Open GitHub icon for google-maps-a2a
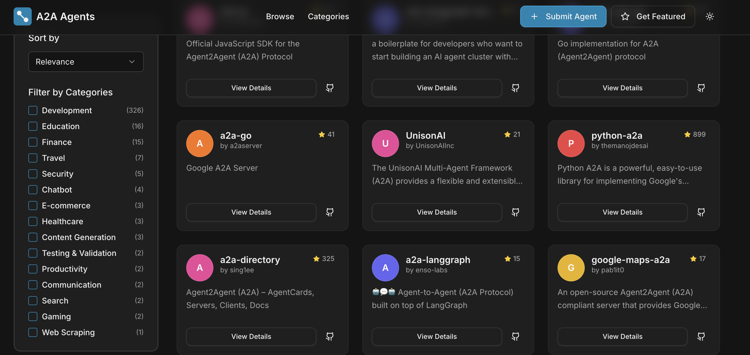The image size is (750, 355). 701,336
